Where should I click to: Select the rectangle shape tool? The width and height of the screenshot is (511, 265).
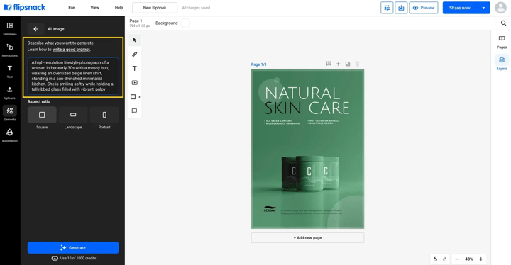click(x=133, y=96)
